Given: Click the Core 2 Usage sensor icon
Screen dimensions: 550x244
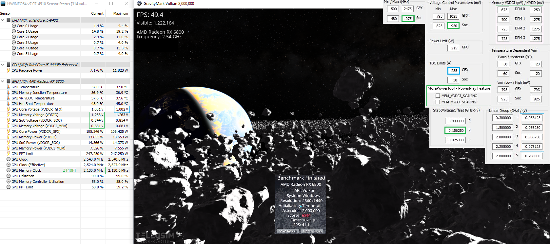Looking at the screenshot, I should [14, 37].
